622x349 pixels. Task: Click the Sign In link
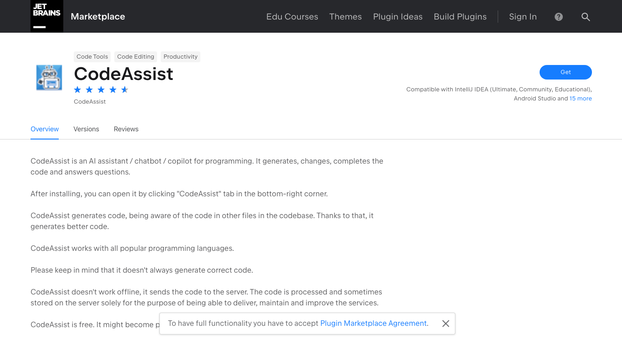[x=523, y=17]
